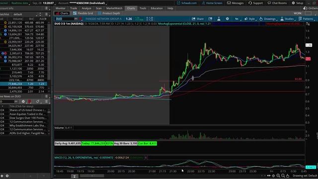Click the MACD study label
The width and height of the screenshot is (318, 179).
click(76, 158)
